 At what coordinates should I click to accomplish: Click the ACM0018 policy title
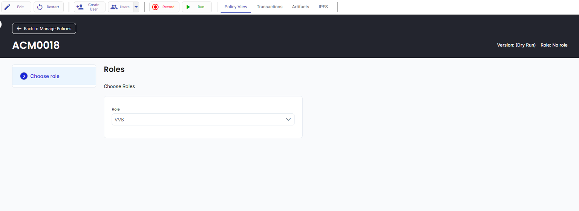(36, 45)
